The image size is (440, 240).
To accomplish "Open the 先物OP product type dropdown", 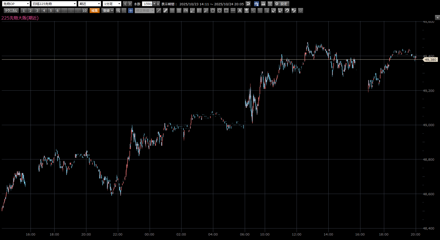I will (16, 4).
